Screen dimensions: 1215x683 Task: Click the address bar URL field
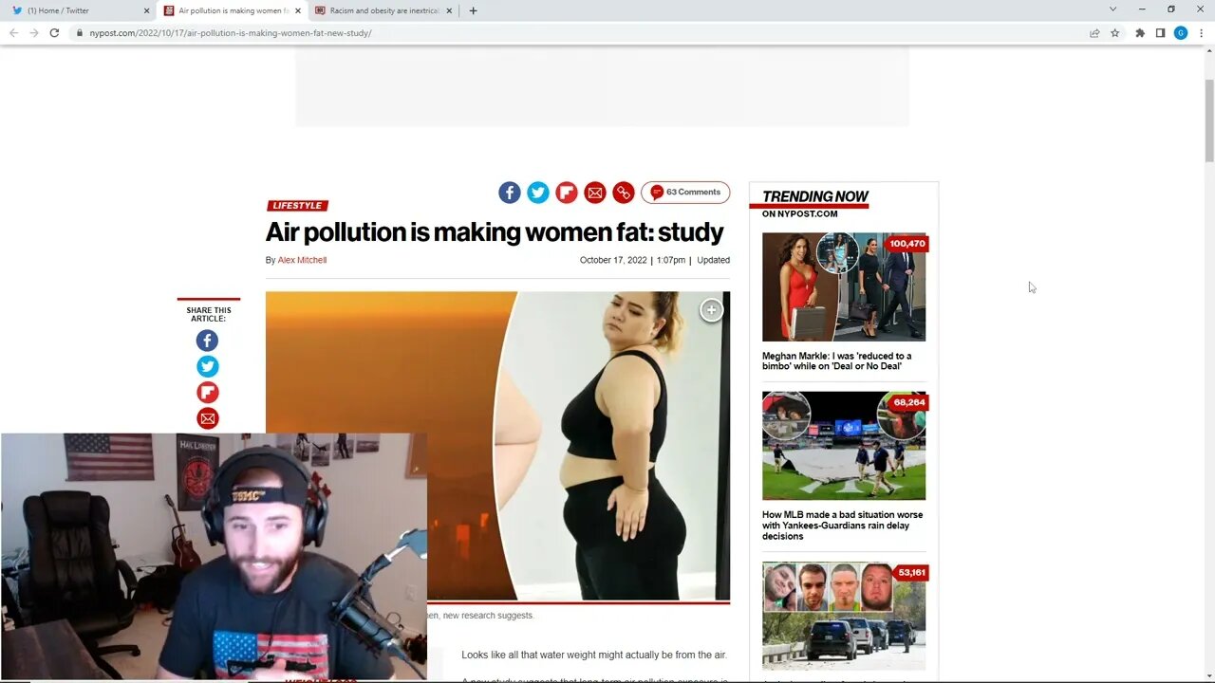click(579, 33)
